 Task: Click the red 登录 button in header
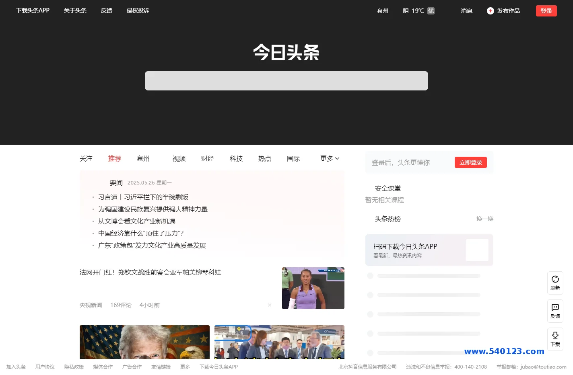546,11
